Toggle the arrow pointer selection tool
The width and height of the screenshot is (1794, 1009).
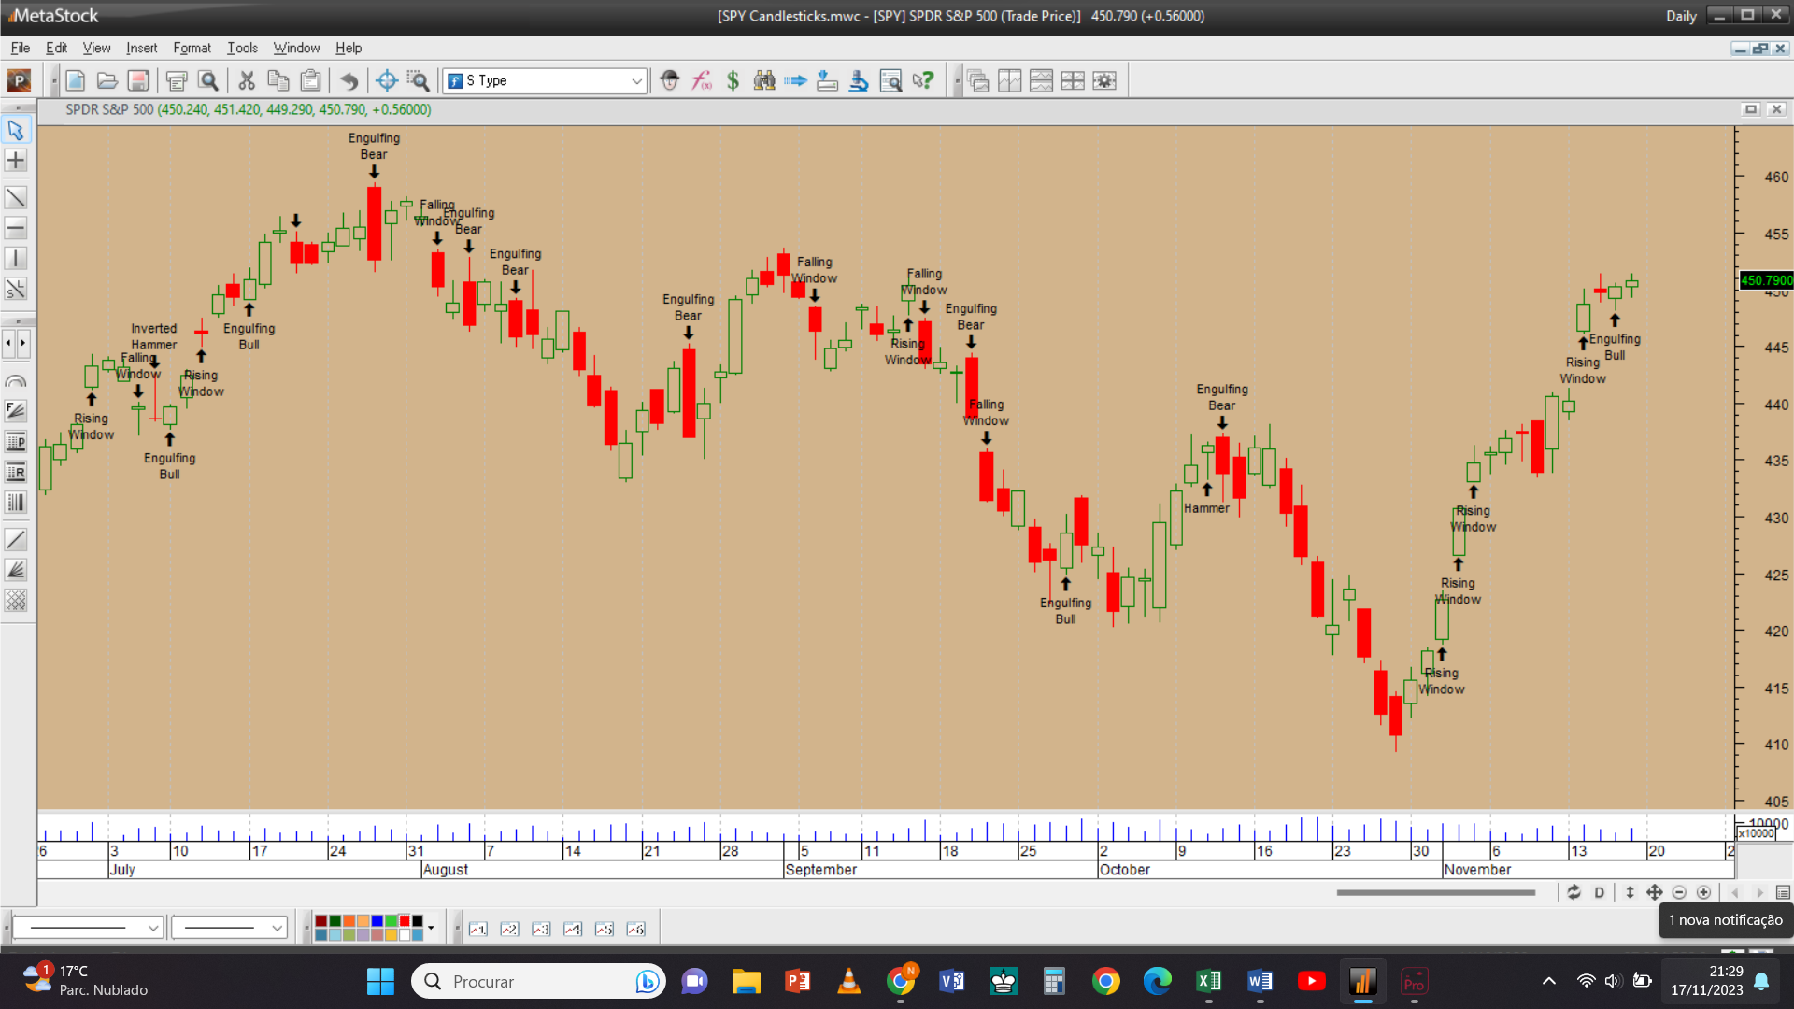coord(16,130)
